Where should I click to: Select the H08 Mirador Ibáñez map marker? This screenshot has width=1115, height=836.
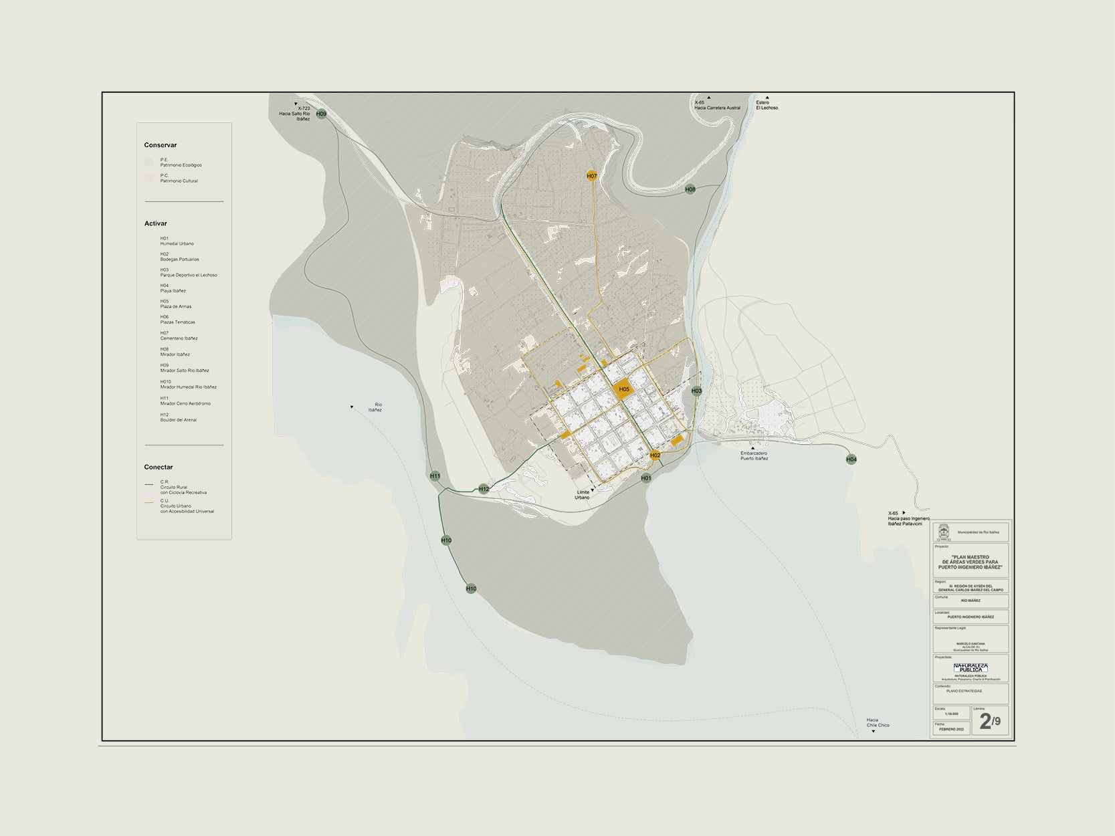pyautogui.click(x=690, y=190)
